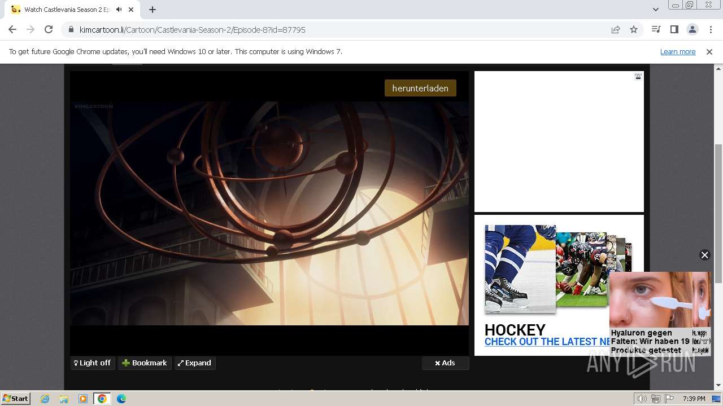Viewport: 723px width, 406px height.
Task: Click the video player frame
Action: [x=269, y=213]
